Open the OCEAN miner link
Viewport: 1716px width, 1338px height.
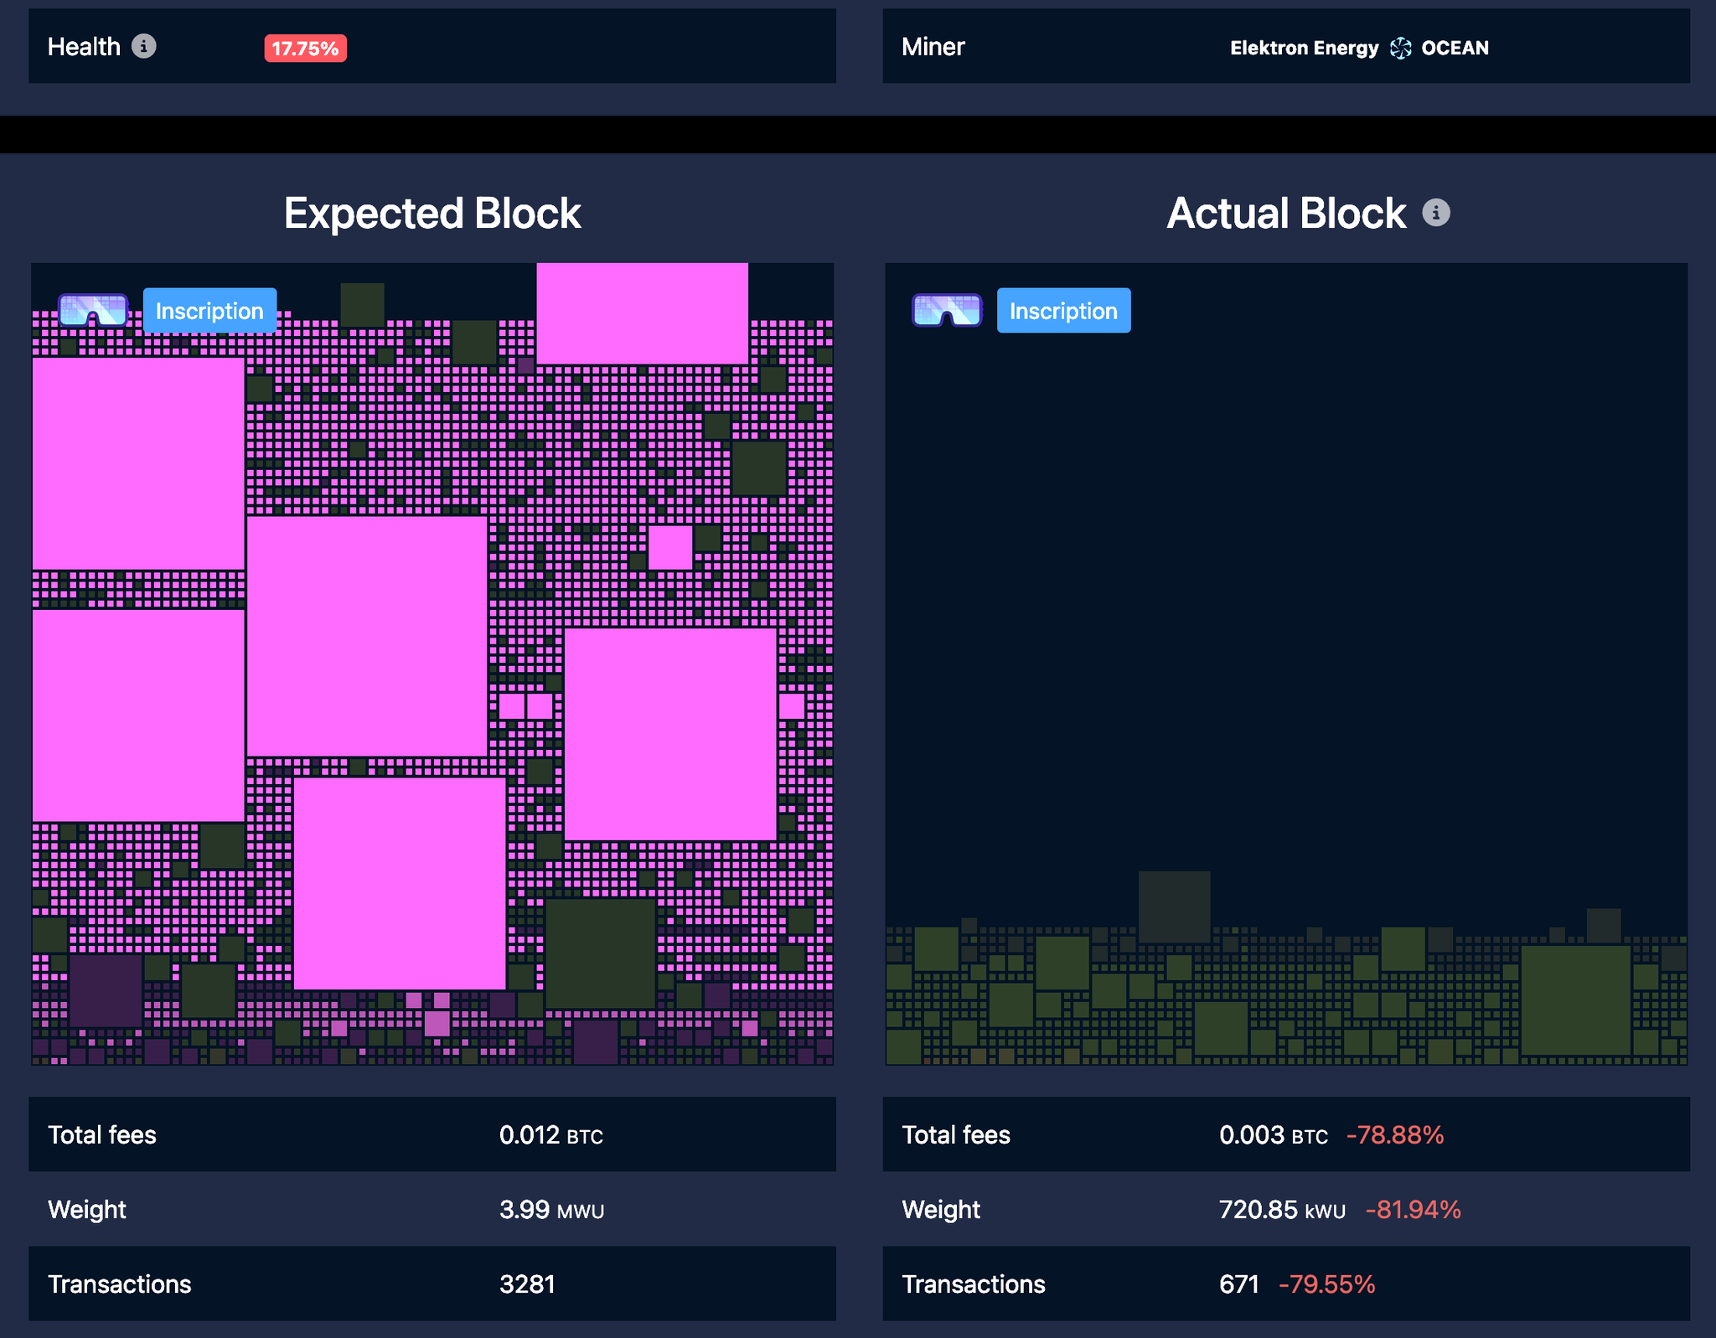(1455, 49)
